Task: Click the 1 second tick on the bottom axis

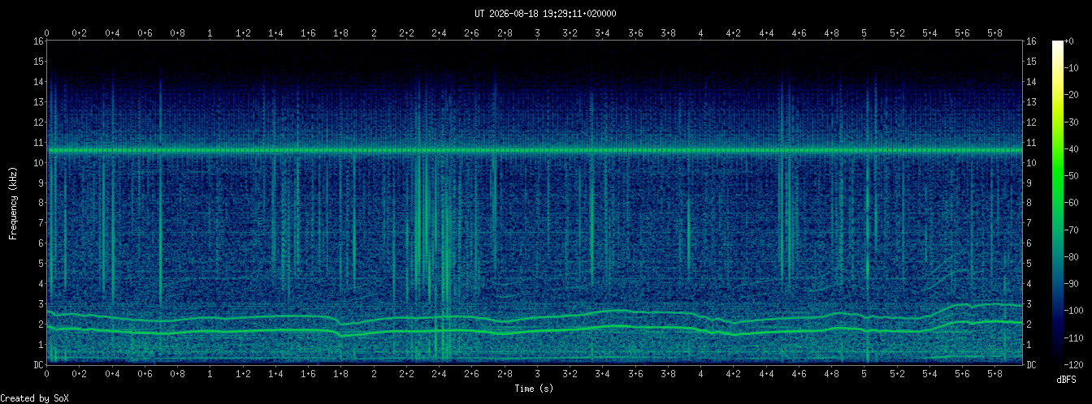Action: tap(210, 376)
